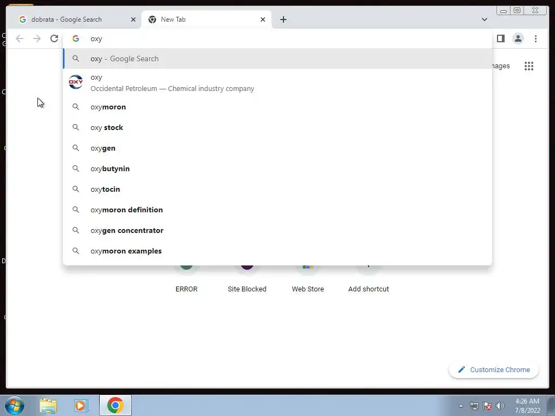Reload the page with the refresh icon
Screen dimensions: 555x416
pos(54,38)
